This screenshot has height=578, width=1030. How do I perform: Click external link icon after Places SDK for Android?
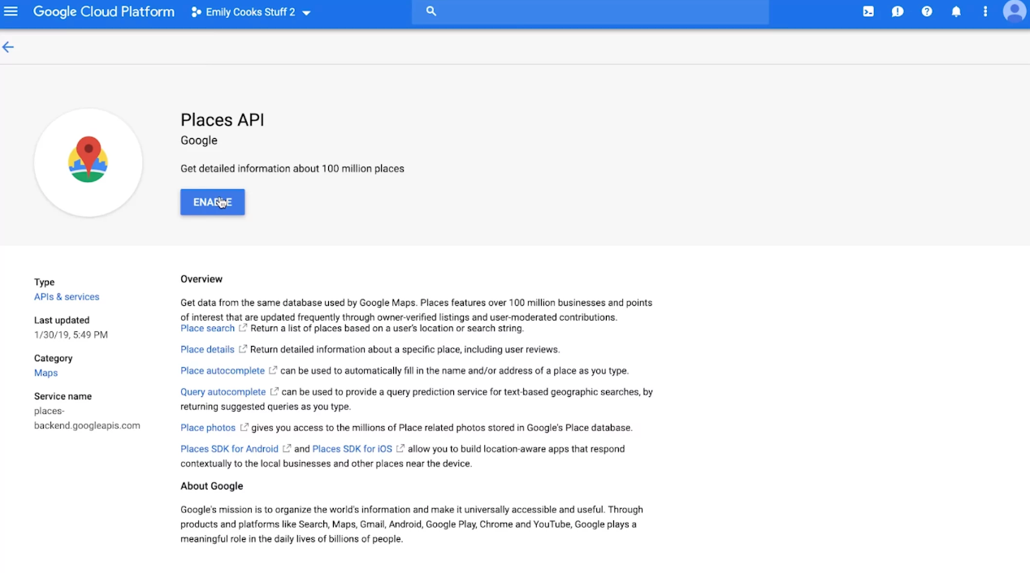click(287, 448)
